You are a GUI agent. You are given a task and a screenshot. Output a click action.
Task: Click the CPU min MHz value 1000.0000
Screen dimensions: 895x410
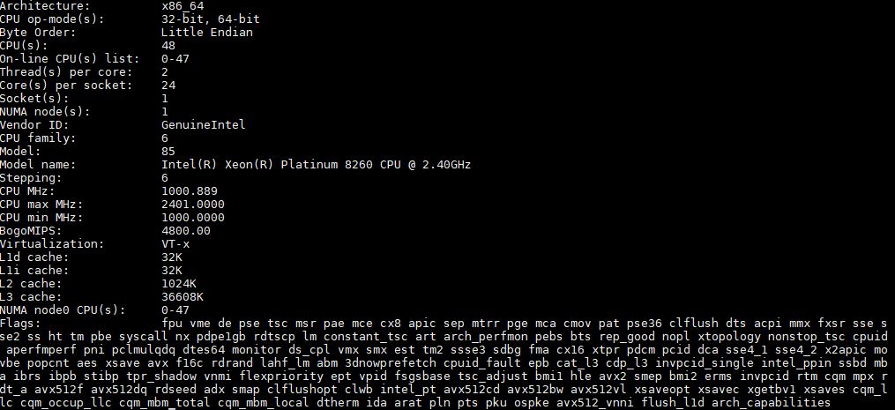pyautogui.click(x=193, y=218)
